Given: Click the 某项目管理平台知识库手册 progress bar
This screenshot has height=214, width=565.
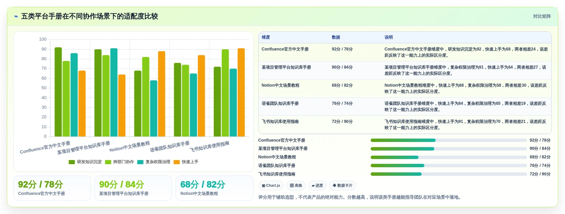Looking at the screenshot, I should (x=449, y=149).
